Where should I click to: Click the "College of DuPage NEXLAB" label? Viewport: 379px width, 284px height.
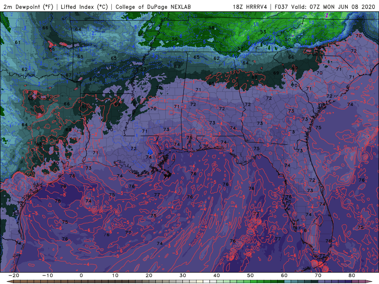(153, 7)
